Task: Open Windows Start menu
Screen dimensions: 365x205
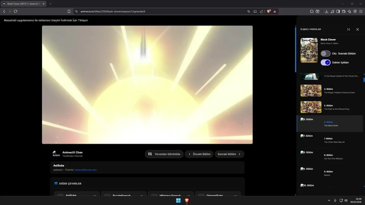Action: (178, 200)
